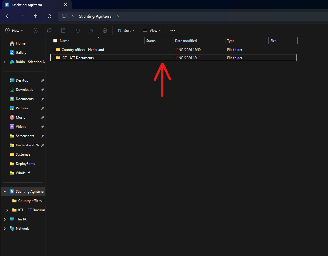Open Pictures in quick access
Viewport: 328px width, 256px height.
[22, 108]
